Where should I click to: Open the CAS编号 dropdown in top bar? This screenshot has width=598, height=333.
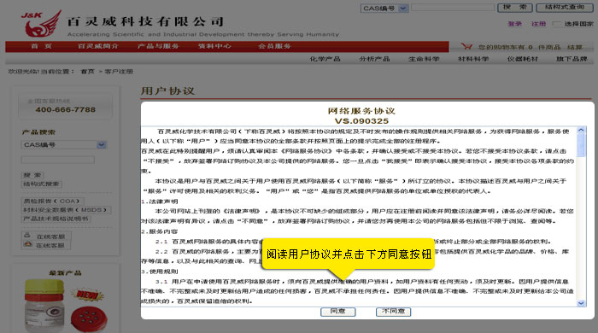point(384,8)
